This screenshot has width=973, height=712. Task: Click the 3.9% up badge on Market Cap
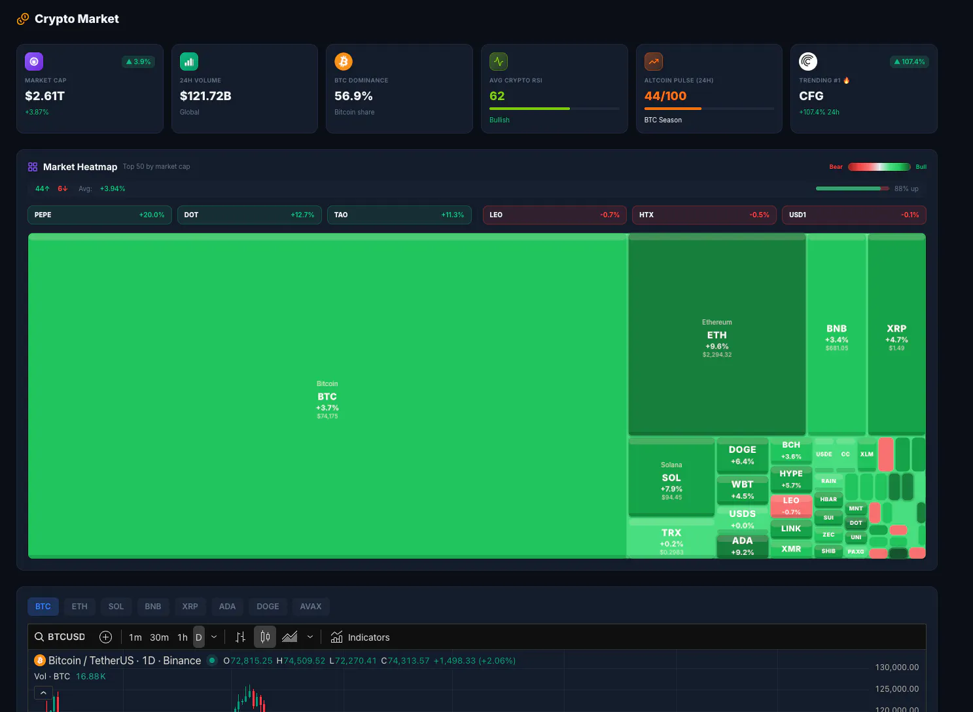pos(138,62)
